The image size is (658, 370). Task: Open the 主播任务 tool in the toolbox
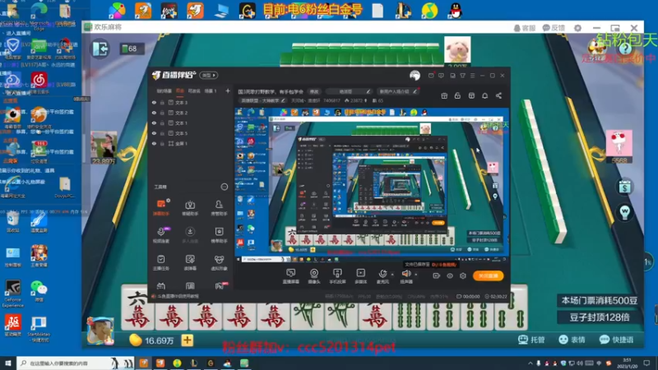point(161,262)
